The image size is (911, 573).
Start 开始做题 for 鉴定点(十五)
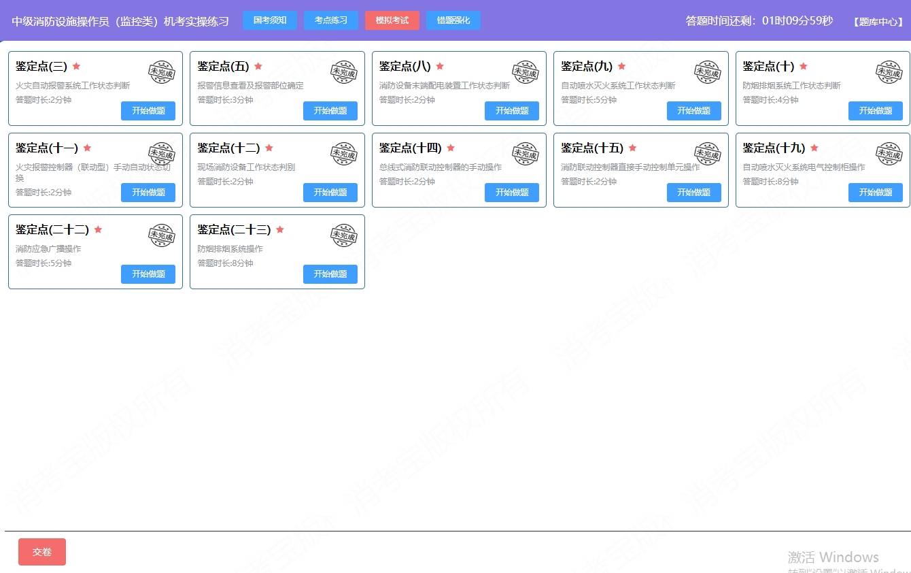[x=694, y=193]
